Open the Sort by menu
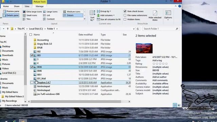 click(92, 16)
